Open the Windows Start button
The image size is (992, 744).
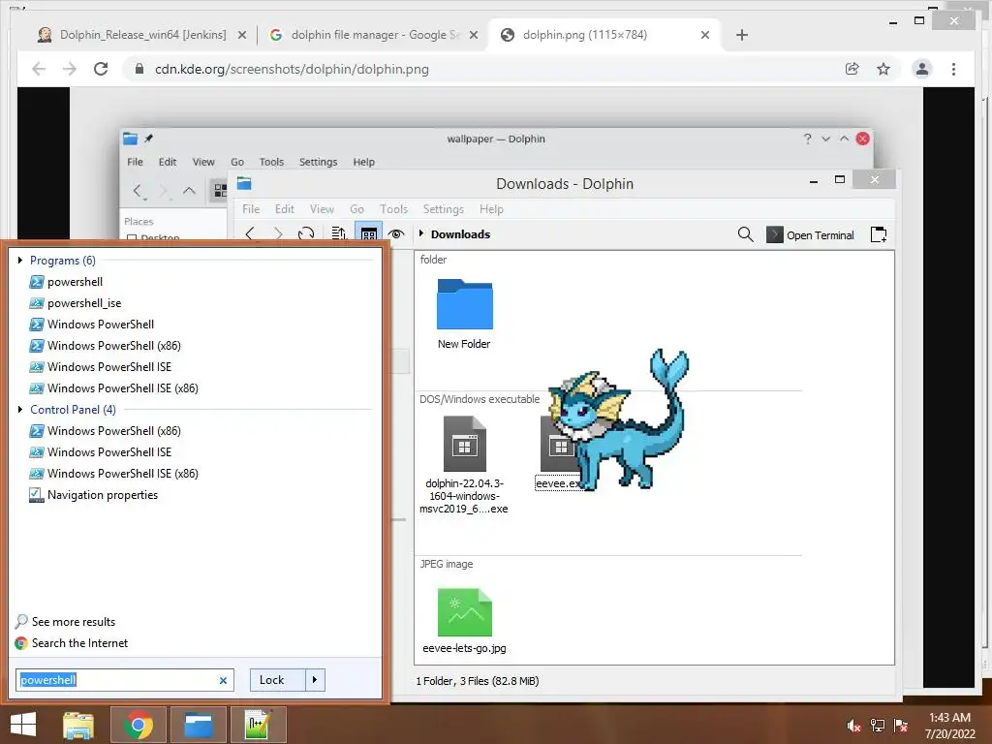(x=23, y=724)
